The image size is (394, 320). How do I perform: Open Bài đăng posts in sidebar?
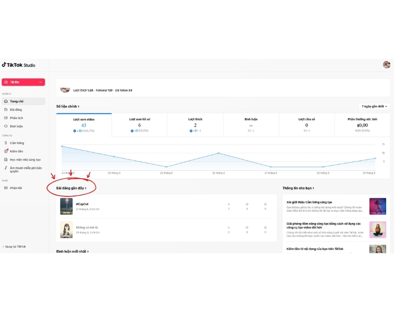tap(16, 109)
